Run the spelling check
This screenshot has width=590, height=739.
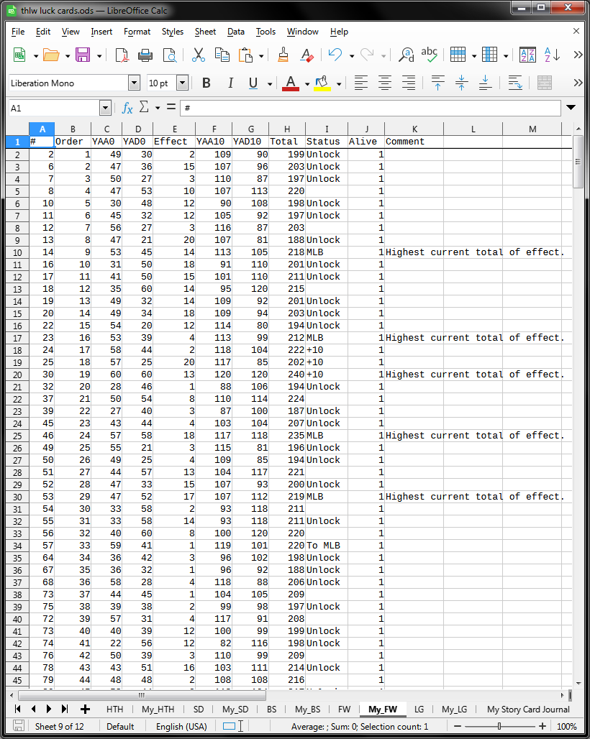coord(429,55)
